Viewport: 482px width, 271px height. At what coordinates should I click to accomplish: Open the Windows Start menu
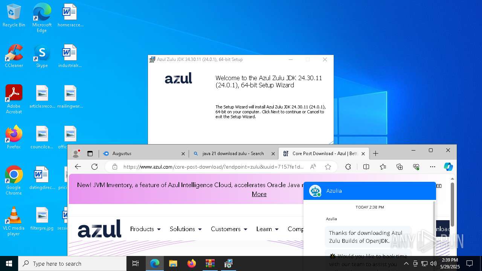[x=9, y=263]
